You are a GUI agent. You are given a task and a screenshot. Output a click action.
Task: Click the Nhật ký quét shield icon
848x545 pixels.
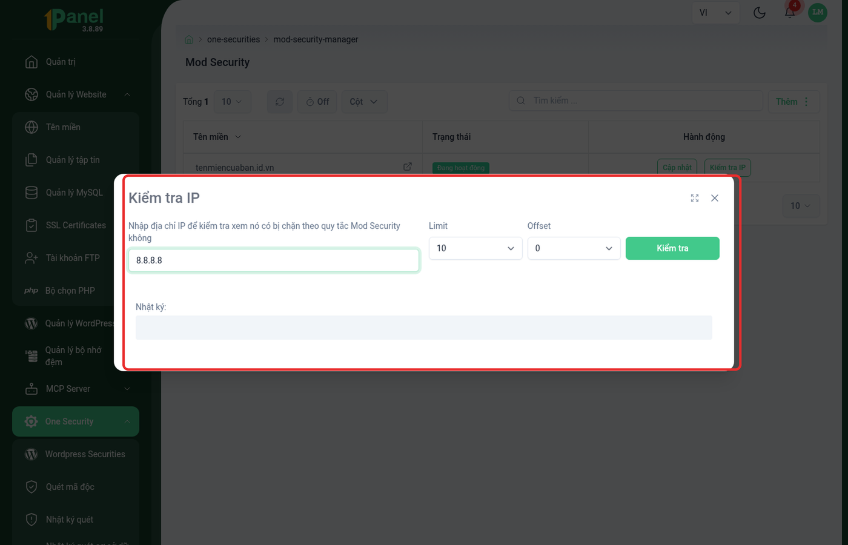tap(31, 520)
